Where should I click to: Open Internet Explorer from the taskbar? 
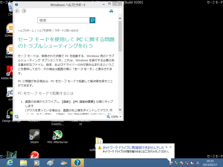[10, 163]
